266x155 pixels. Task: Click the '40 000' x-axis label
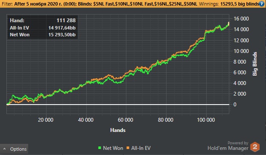coord(86,120)
